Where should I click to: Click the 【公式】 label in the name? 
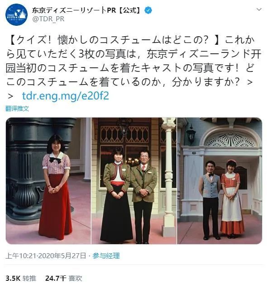coord(130,10)
